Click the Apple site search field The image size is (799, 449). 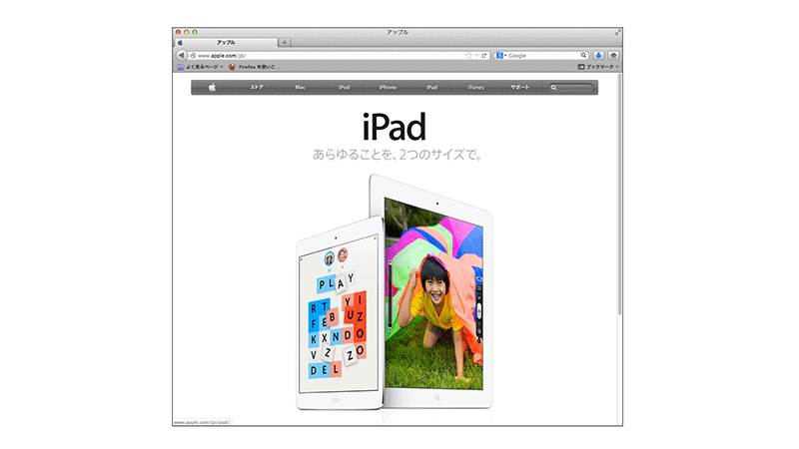(x=575, y=88)
